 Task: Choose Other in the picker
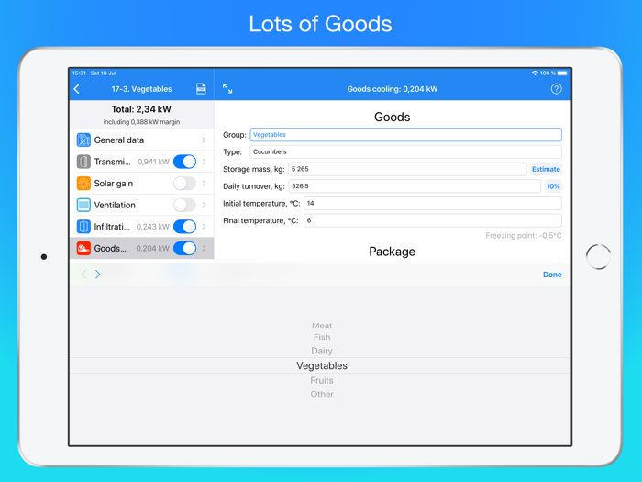(322, 394)
